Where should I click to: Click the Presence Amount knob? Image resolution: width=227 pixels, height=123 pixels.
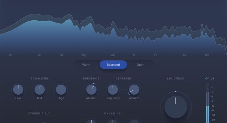tap(91, 90)
